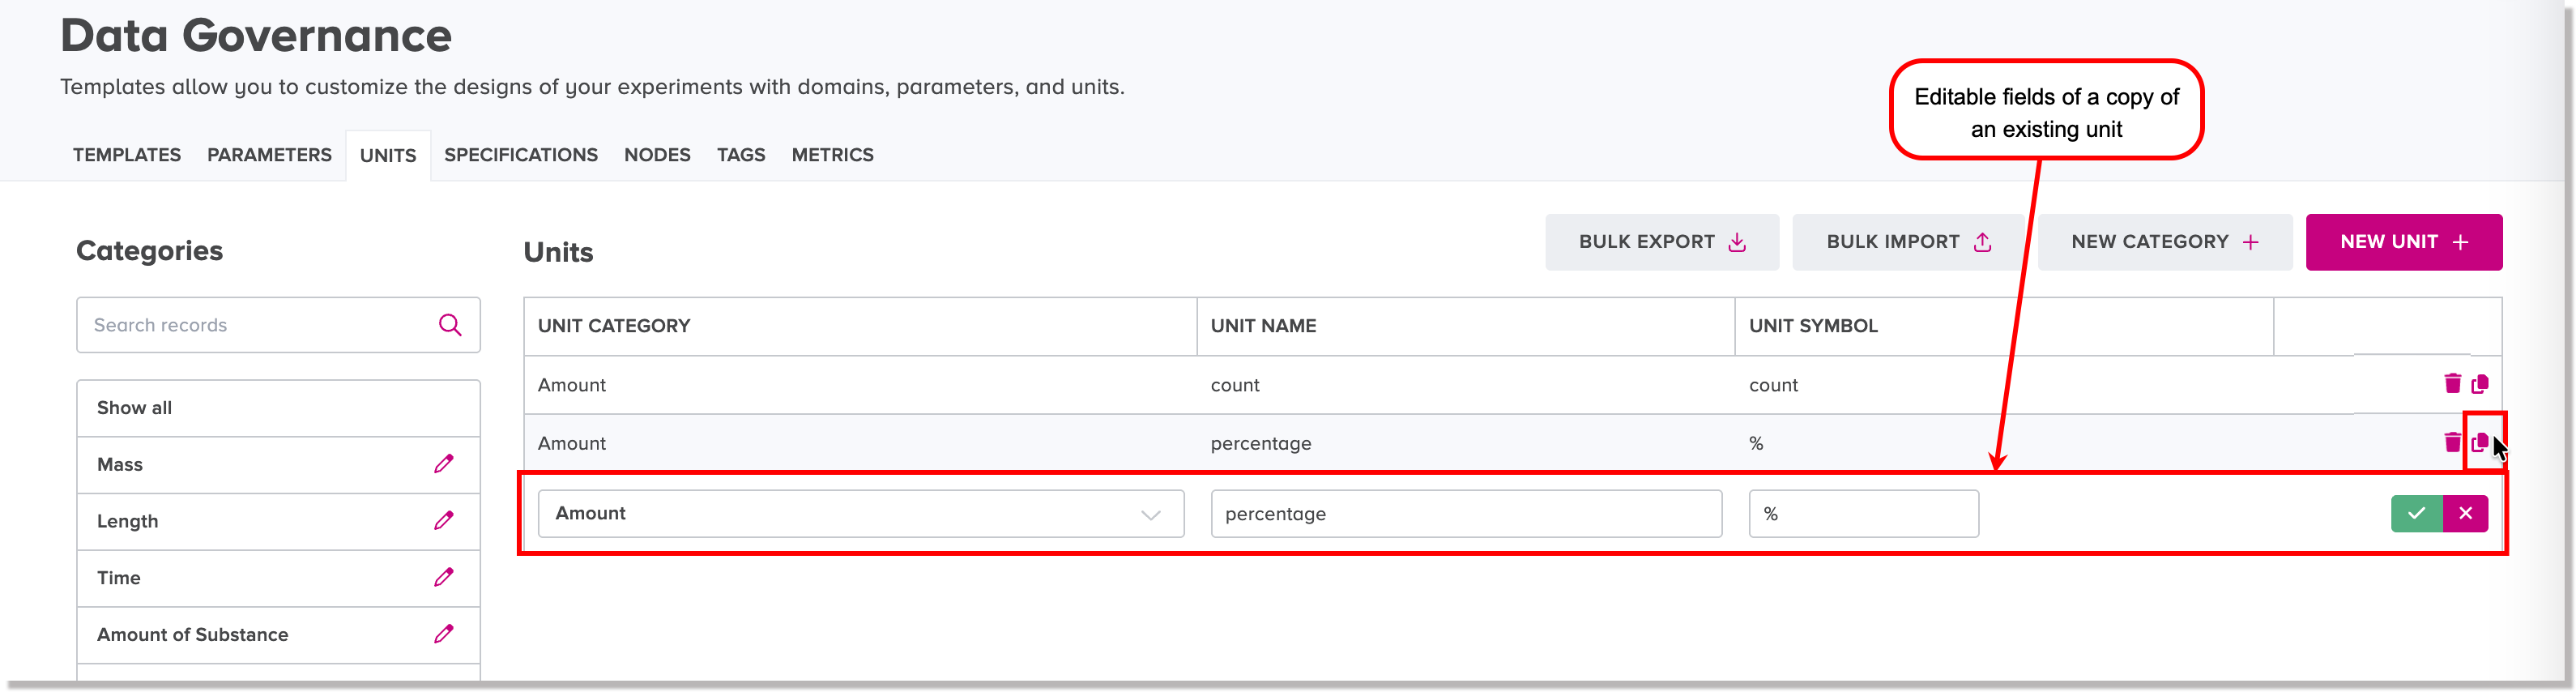Image resolution: width=2576 pixels, height=692 pixels.
Task: Select the Units tab
Action: (x=388, y=156)
